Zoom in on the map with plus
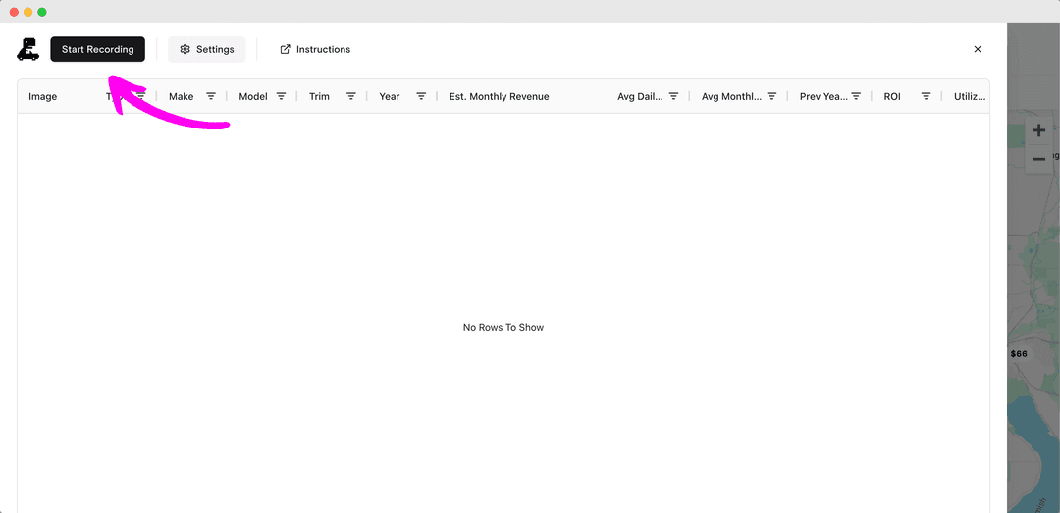 coord(1038,131)
